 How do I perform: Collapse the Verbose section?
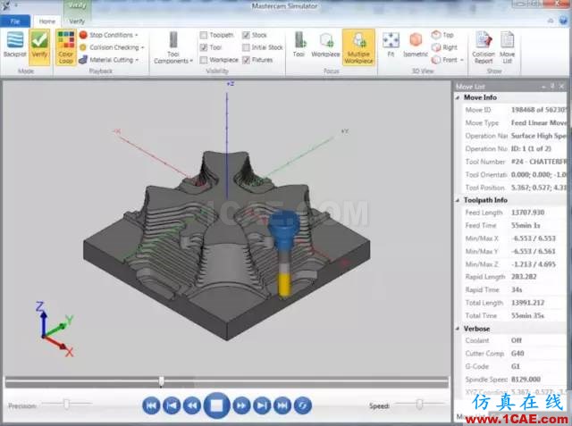[x=458, y=329]
